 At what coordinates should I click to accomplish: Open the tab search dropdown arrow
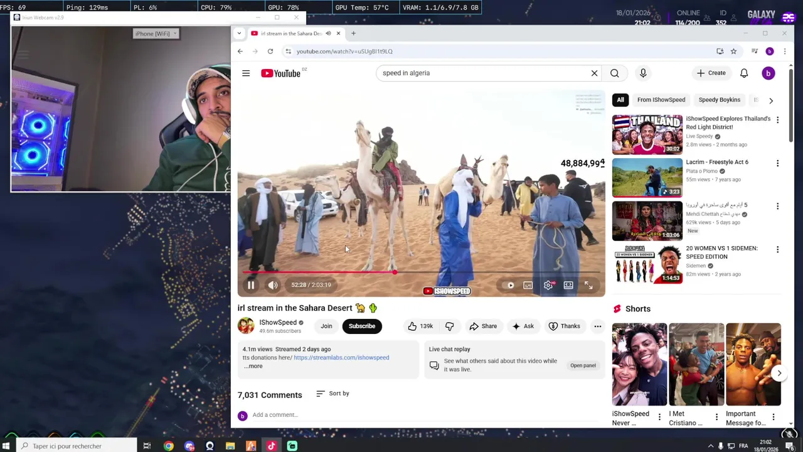240,33
